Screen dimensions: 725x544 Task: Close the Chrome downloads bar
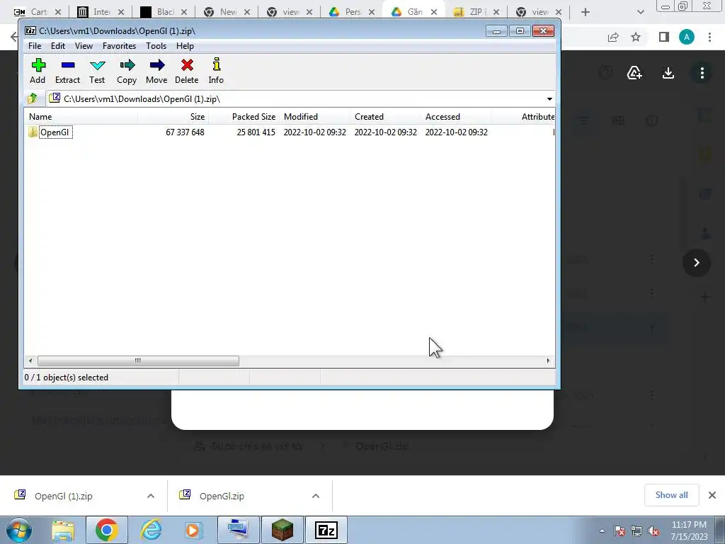click(712, 495)
